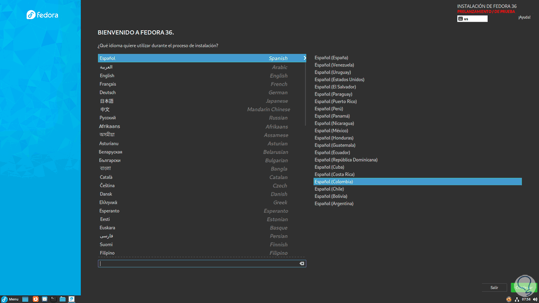Open the file manager folder icon
Image resolution: width=539 pixels, height=303 pixels.
[62, 299]
